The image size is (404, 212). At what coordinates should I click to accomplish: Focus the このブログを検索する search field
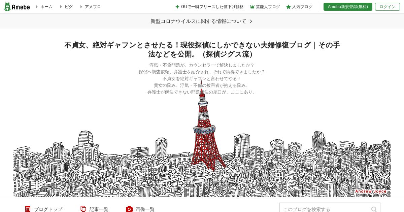pyautogui.click(x=330, y=208)
